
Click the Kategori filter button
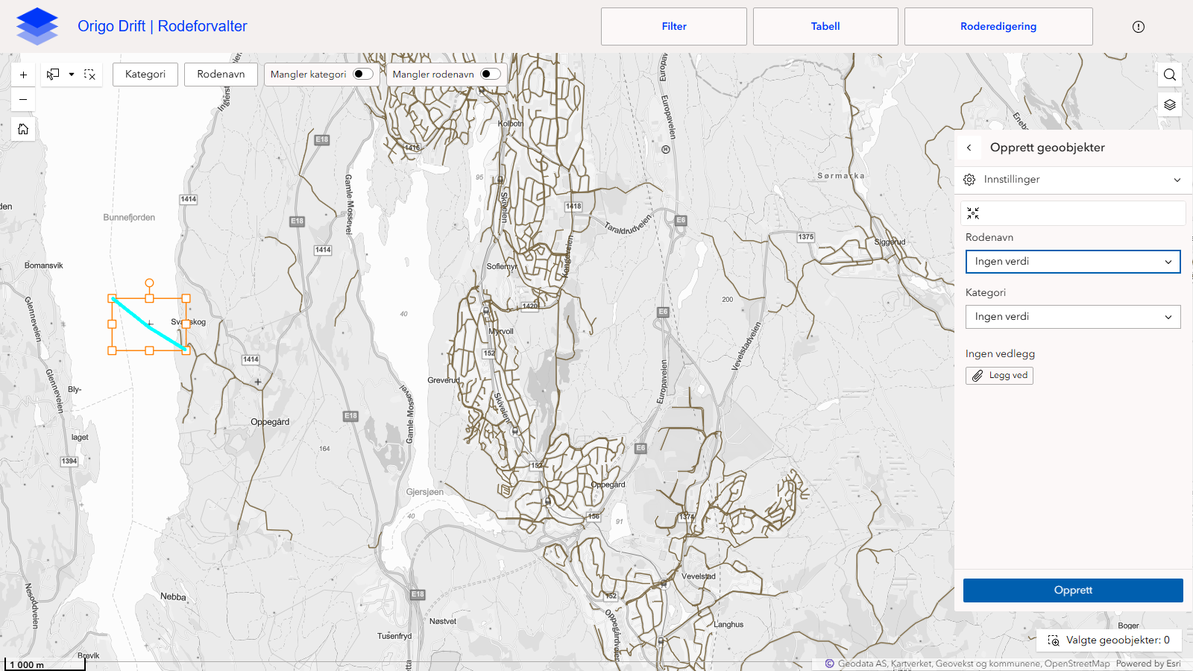tap(145, 75)
